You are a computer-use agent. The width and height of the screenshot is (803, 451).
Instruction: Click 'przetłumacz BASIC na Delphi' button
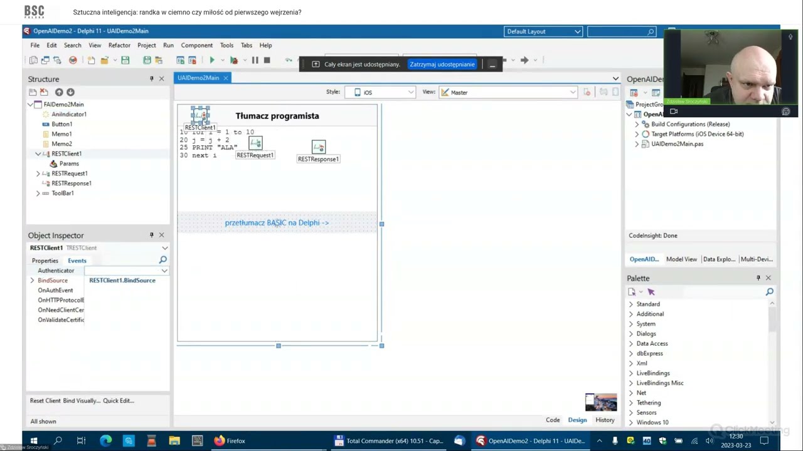tap(277, 223)
